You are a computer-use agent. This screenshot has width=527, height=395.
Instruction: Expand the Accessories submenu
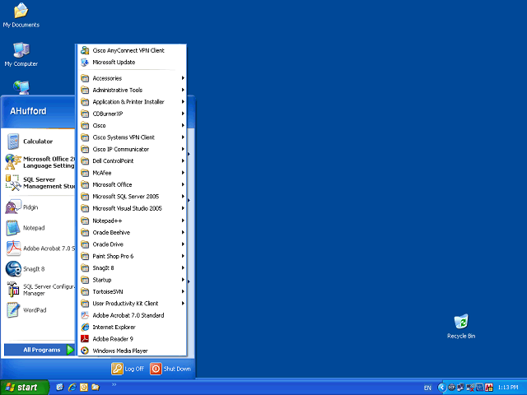click(x=132, y=78)
